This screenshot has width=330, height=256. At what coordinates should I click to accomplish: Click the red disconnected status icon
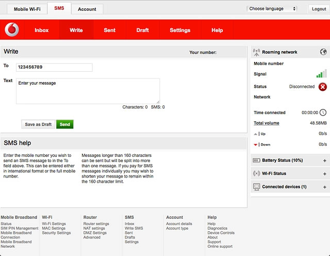pos(323,87)
